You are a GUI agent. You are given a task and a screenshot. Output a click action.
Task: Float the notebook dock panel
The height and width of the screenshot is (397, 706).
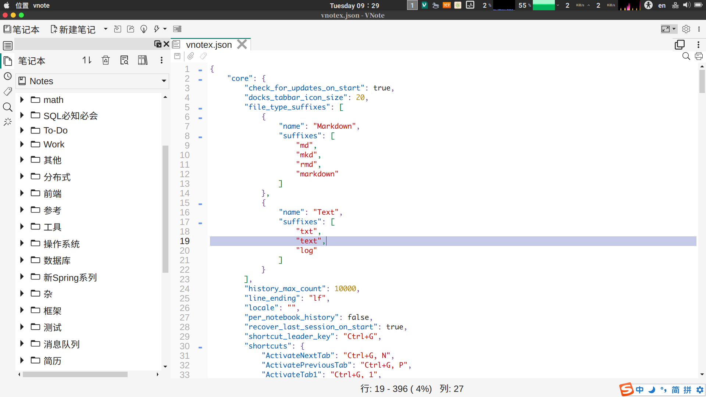point(158,44)
